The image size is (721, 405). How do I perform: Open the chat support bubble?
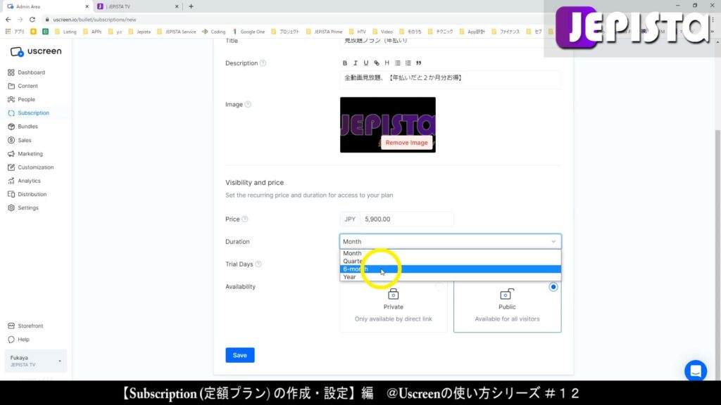[695, 371]
